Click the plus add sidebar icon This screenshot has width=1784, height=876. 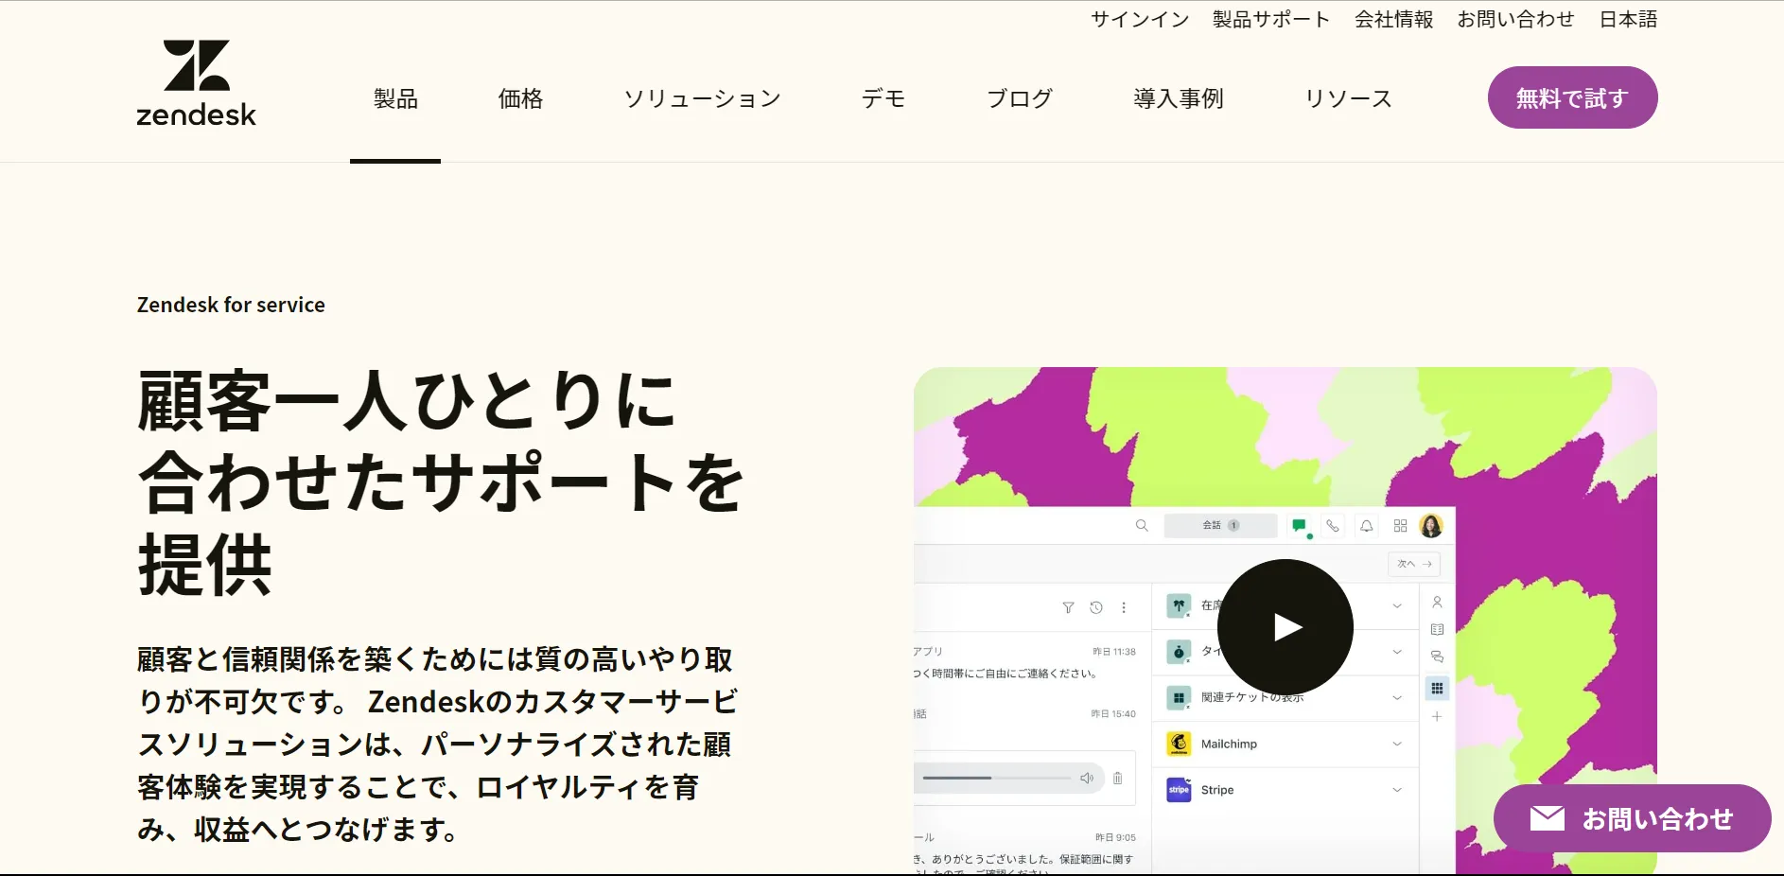pos(1437,716)
